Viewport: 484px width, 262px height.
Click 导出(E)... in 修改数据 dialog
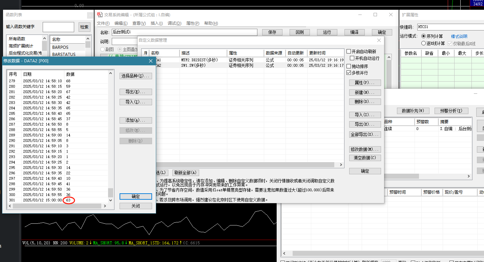pos(136,92)
